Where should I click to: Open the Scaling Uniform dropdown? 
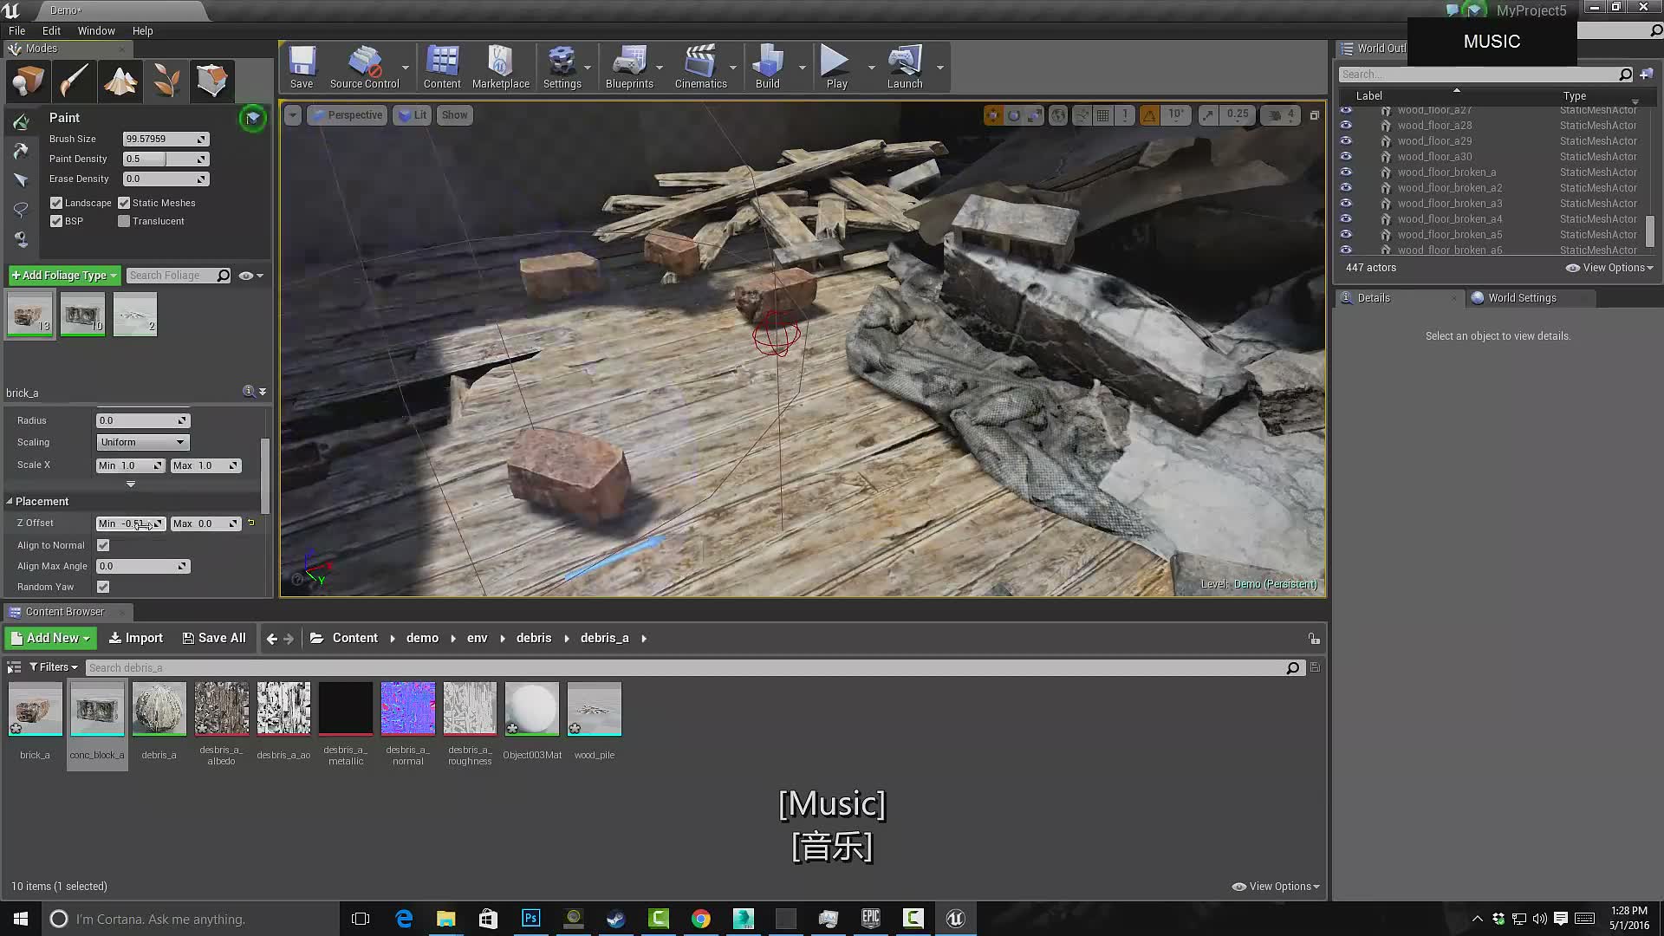pyautogui.click(x=142, y=442)
